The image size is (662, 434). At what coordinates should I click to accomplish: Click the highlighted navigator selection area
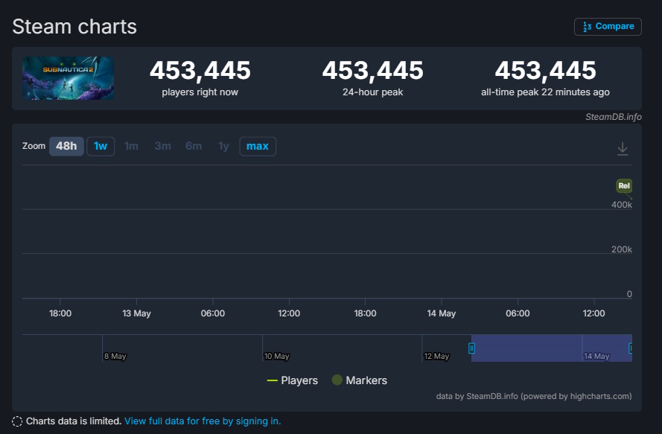(x=551, y=348)
